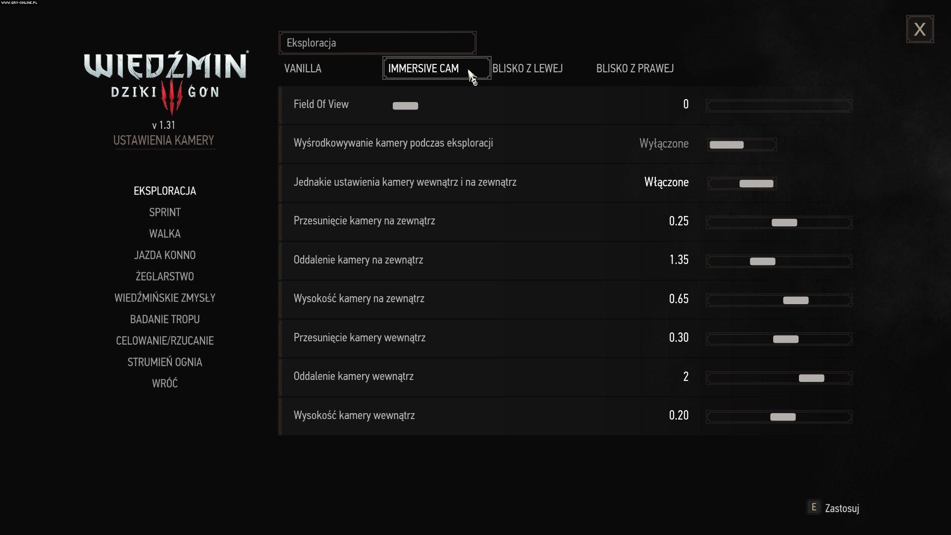Toggle Wyśrodkowywanie kamery podczas eksploracji switch
The height and width of the screenshot is (535, 951).
741,145
